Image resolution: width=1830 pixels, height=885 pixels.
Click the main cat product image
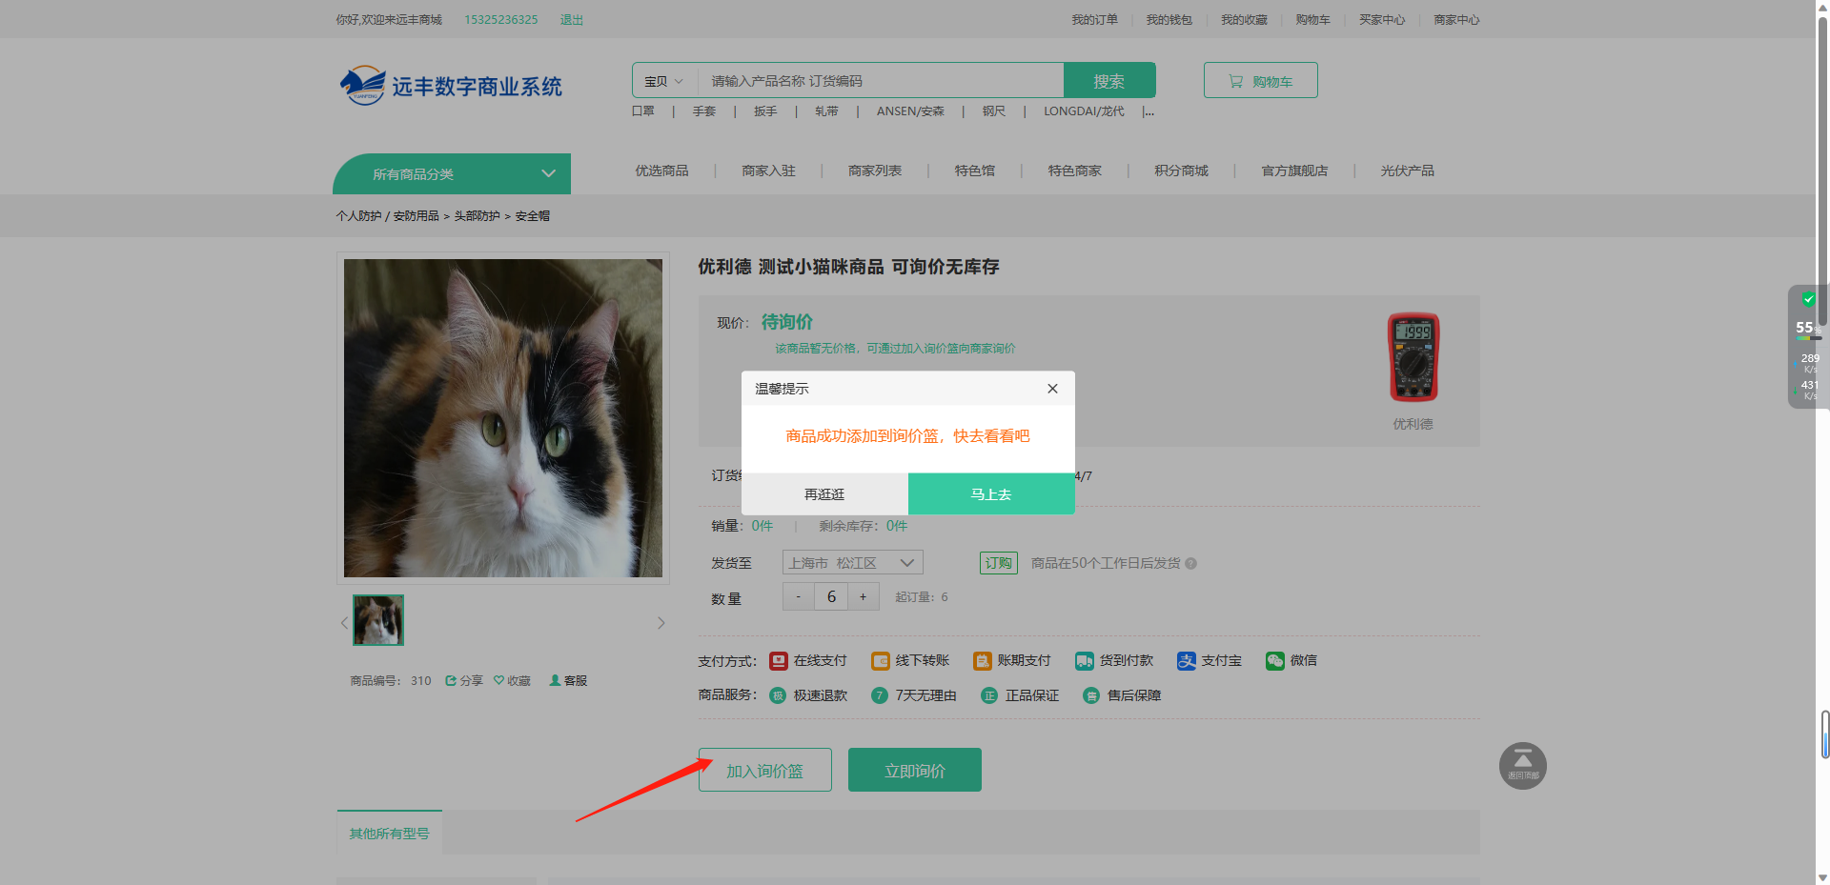point(503,418)
